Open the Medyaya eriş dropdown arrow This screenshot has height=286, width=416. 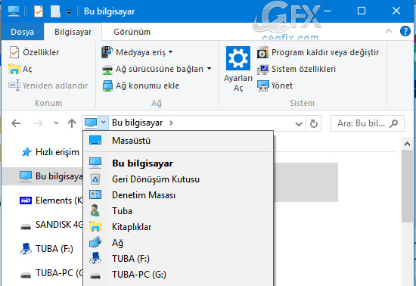[x=171, y=52]
